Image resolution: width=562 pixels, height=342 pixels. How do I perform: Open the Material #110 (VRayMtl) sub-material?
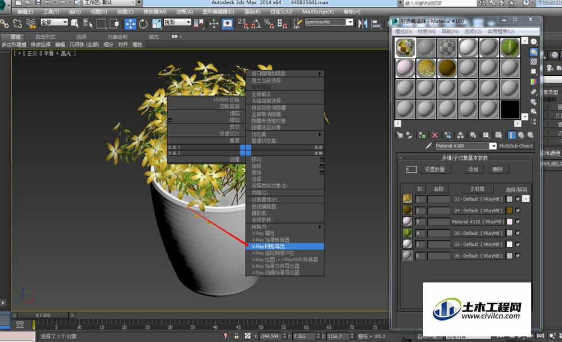coord(478,222)
